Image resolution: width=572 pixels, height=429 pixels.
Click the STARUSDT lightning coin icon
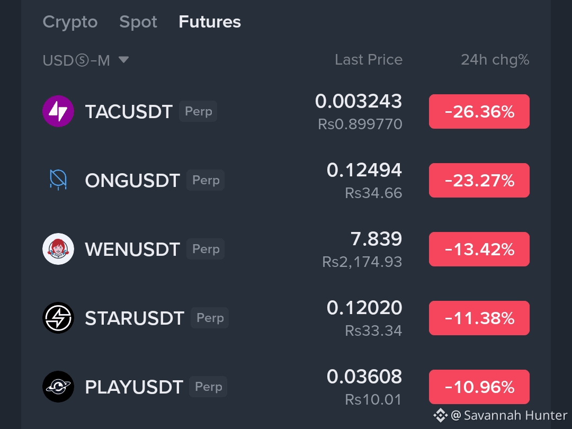58,318
